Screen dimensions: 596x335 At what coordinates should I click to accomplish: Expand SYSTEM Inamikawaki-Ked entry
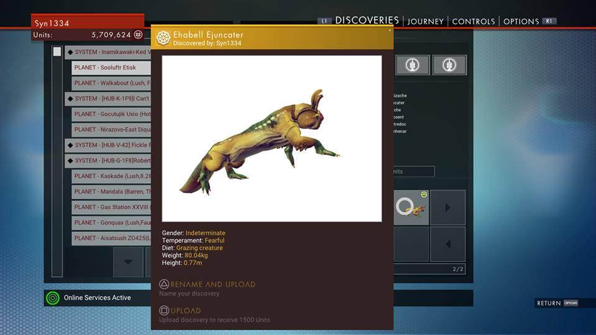(108, 52)
